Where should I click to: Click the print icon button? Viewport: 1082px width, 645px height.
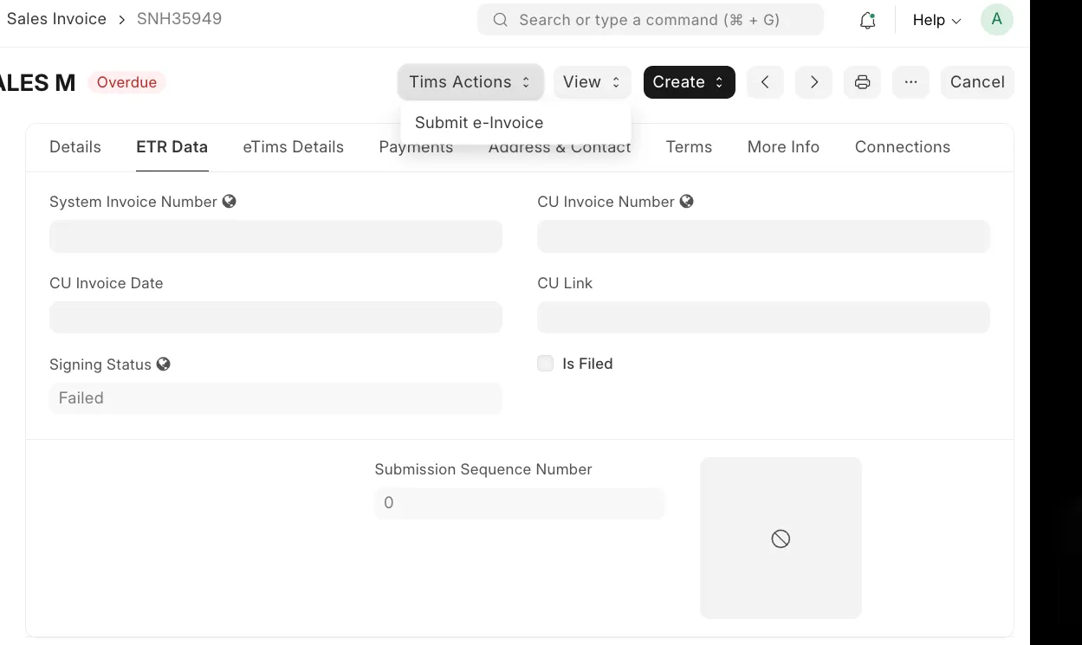click(x=862, y=82)
